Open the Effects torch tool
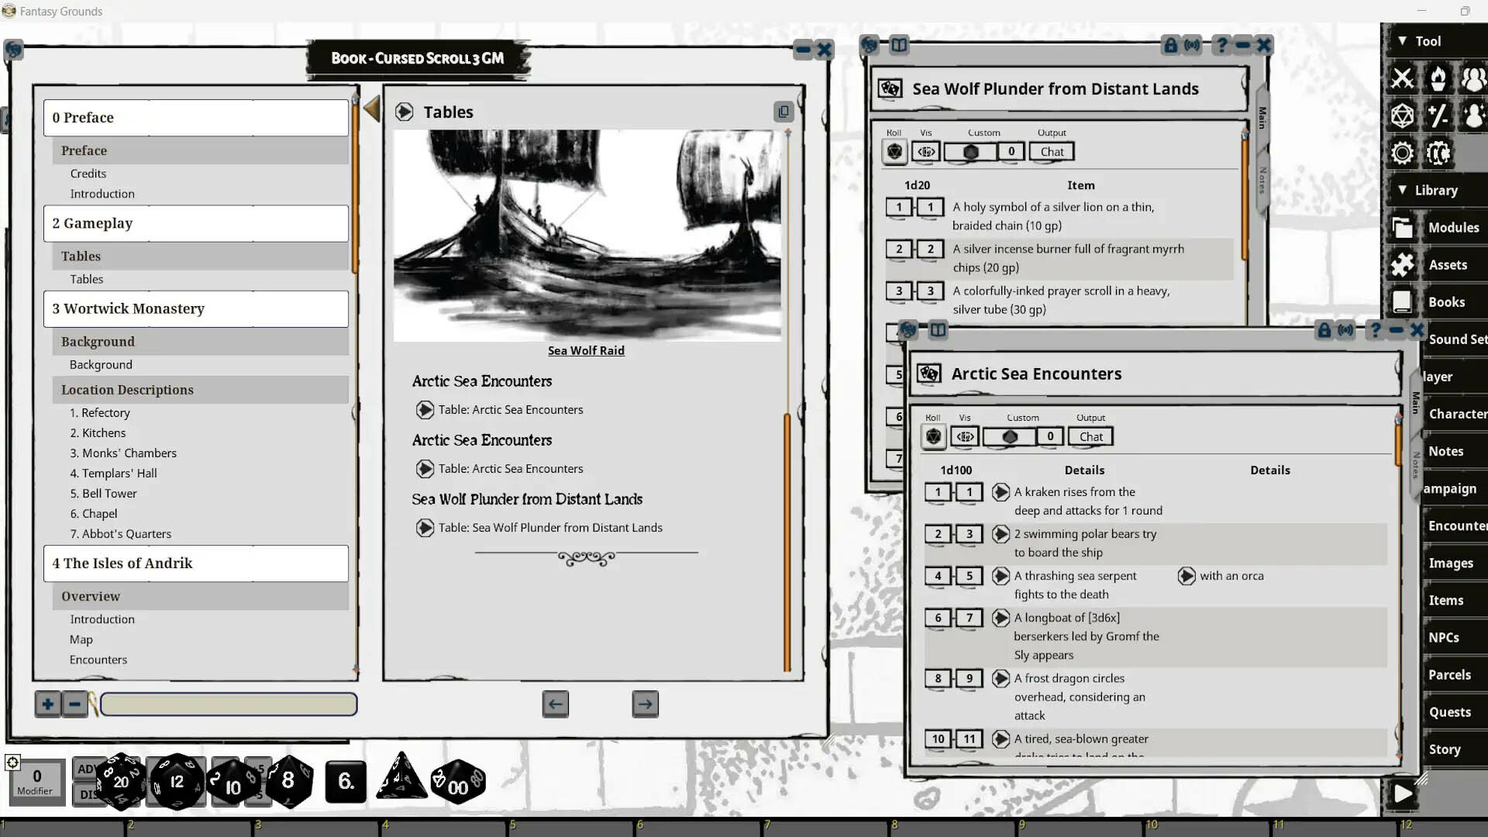The width and height of the screenshot is (1488, 837). coord(1439,78)
